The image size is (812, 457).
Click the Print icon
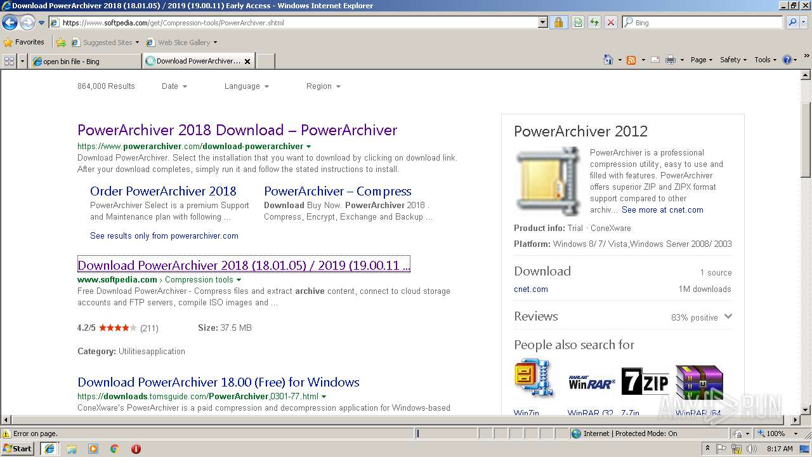671,60
